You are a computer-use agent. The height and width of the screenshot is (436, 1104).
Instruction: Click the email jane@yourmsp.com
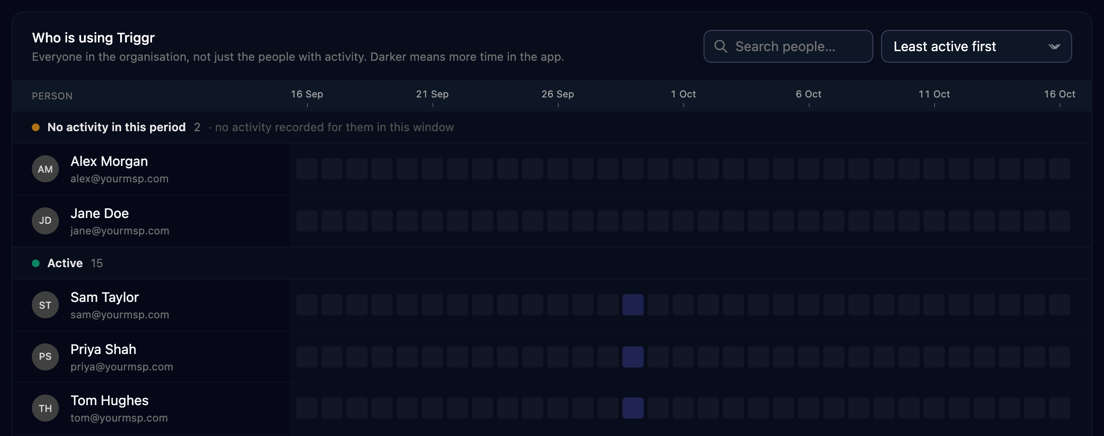120,231
